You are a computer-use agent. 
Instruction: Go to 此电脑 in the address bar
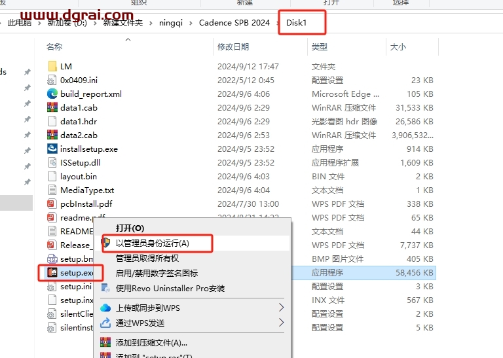20,23
